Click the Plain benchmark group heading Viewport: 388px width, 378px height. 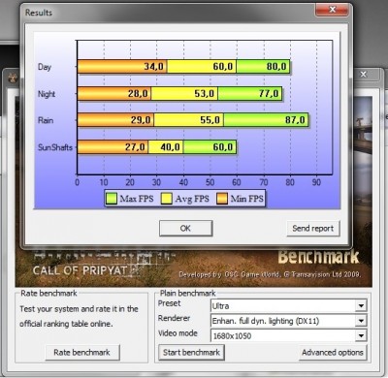pyautogui.click(x=188, y=293)
